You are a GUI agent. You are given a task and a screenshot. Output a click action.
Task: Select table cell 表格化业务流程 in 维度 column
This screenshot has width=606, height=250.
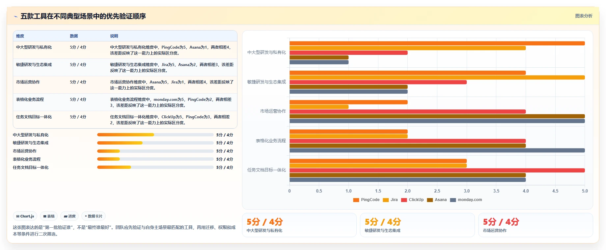(x=30, y=100)
